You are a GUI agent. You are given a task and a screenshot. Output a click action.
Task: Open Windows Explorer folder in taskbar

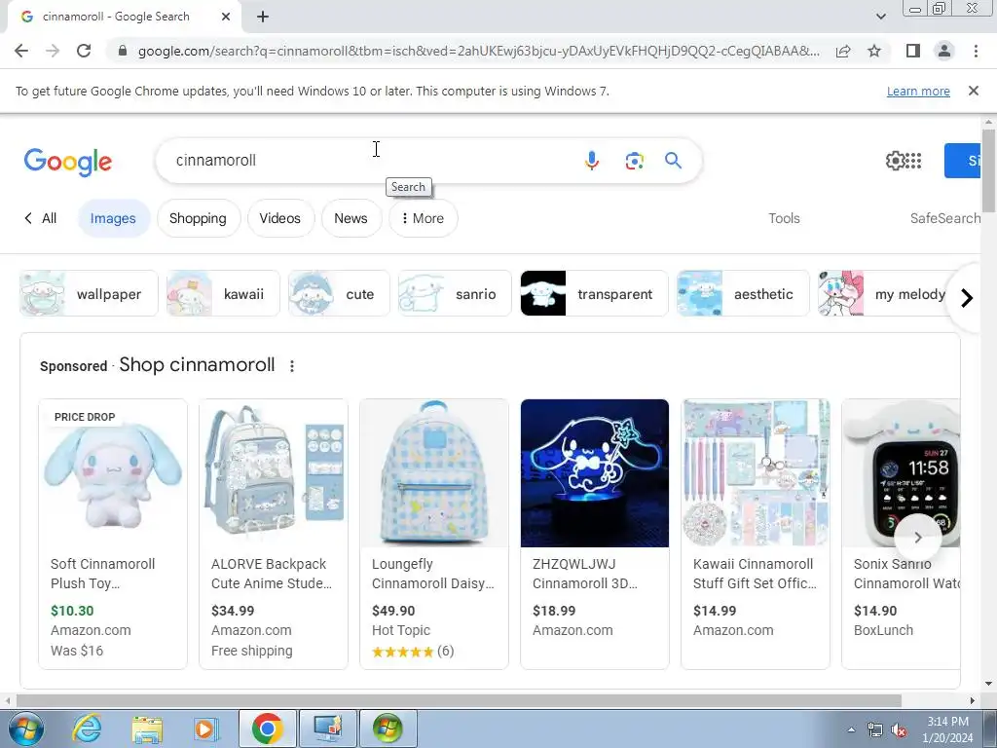(147, 729)
